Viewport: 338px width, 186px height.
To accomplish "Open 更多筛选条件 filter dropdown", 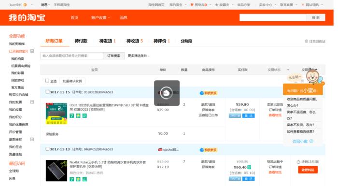I will [x=139, y=56].
